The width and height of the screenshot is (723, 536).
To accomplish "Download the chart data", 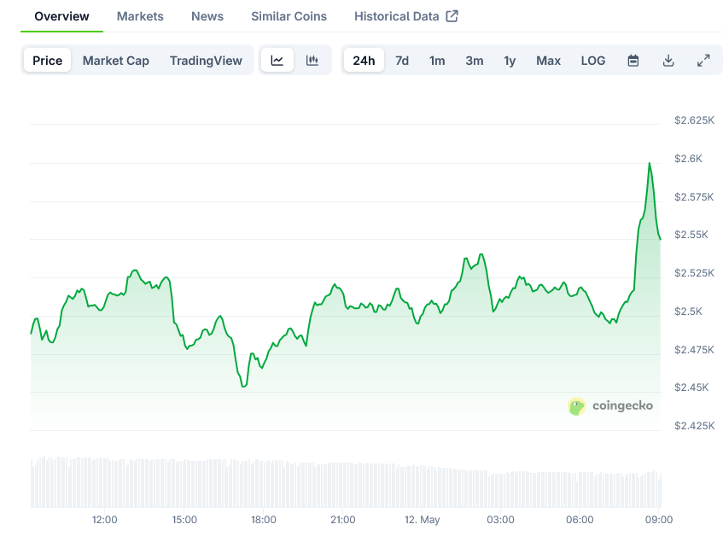I will (x=668, y=61).
